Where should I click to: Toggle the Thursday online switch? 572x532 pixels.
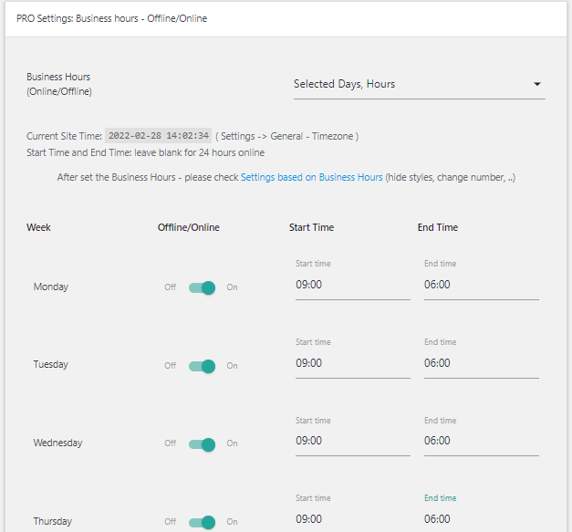202,522
